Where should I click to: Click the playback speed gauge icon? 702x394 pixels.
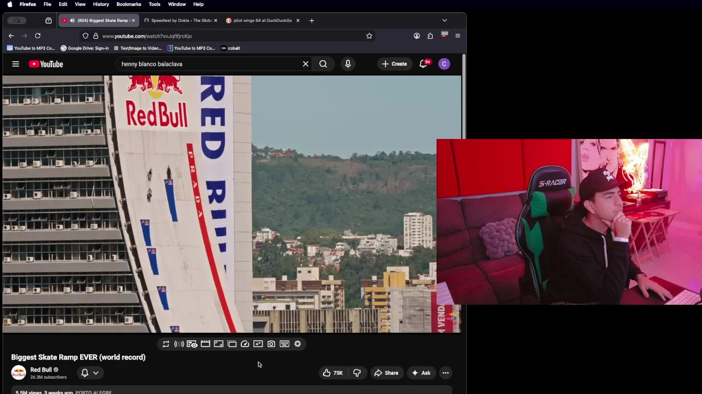click(x=245, y=344)
